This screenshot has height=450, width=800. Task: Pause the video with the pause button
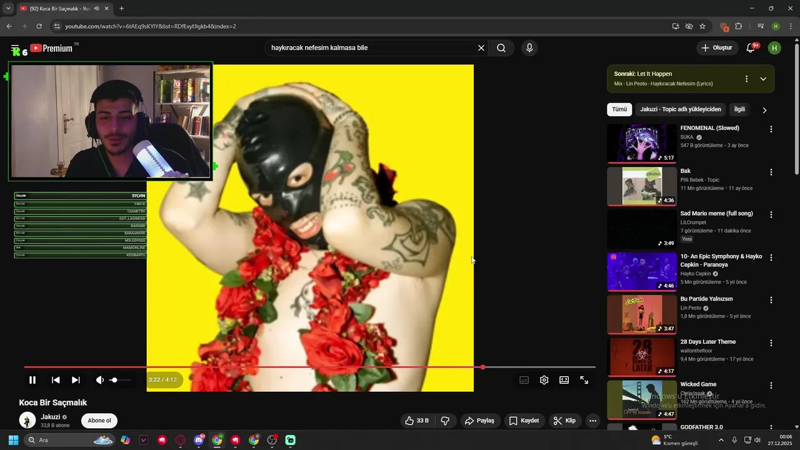pyautogui.click(x=32, y=380)
